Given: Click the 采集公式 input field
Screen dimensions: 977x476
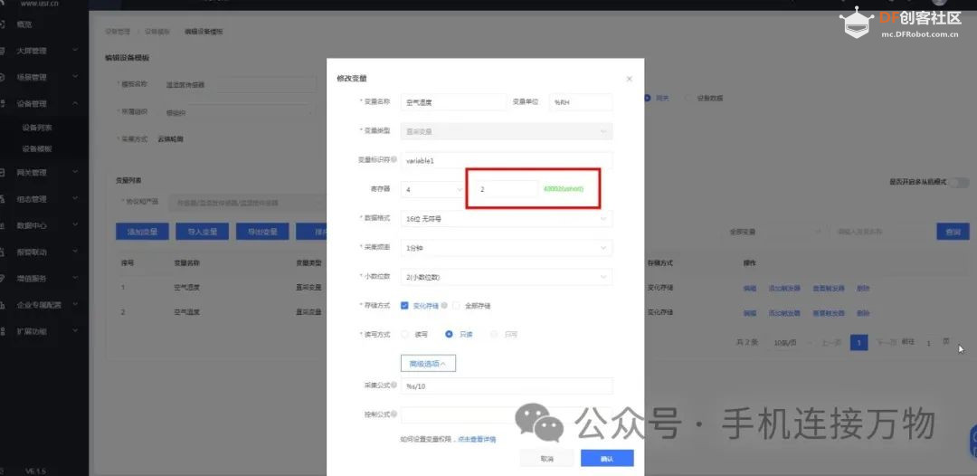Looking at the screenshot, I should tap(507, 386).
